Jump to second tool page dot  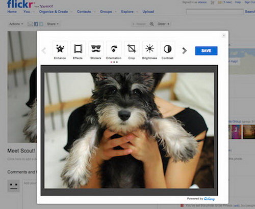114,62
